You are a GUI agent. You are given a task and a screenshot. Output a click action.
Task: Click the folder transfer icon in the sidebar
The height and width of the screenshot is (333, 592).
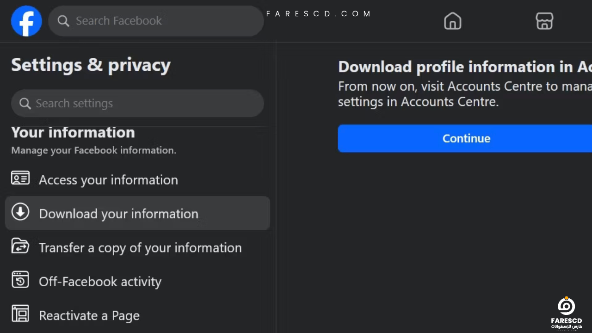(20, 246)
